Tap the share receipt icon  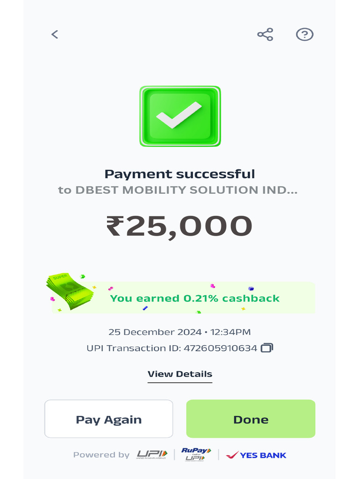265,34
